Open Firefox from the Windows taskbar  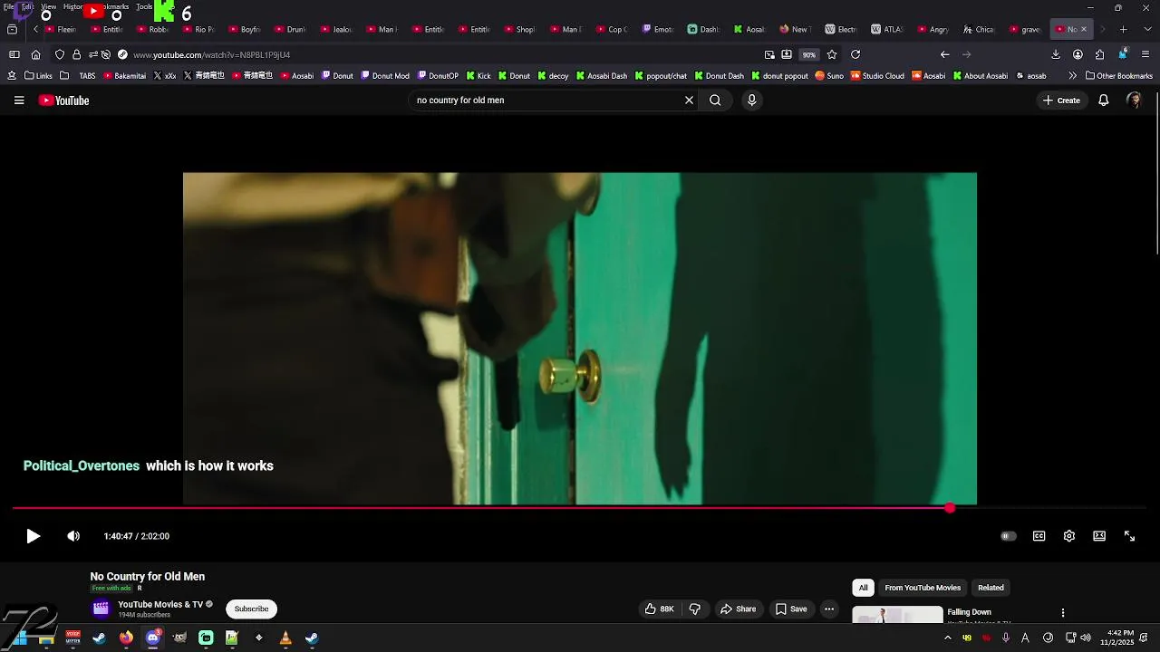coord(126,638)
